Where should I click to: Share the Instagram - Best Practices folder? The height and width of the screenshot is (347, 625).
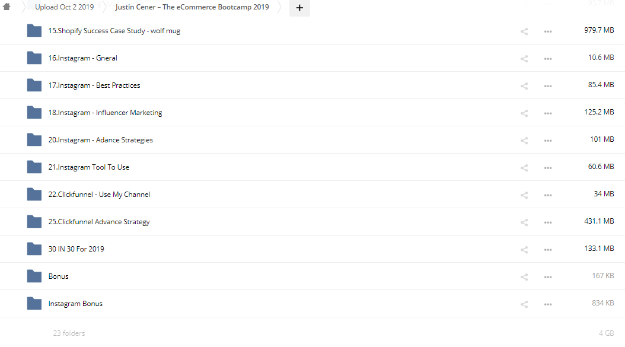pyautogui.click(x=524, y=85)
